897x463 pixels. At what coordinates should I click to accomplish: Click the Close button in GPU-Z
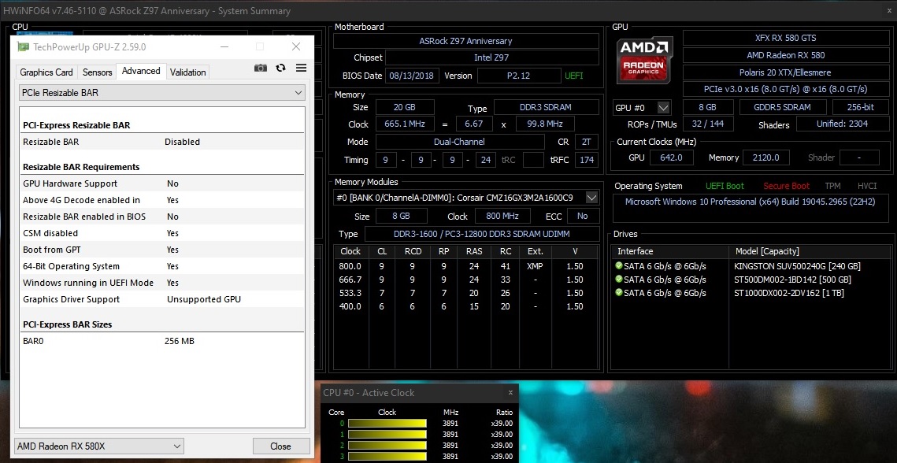(280, 446)
